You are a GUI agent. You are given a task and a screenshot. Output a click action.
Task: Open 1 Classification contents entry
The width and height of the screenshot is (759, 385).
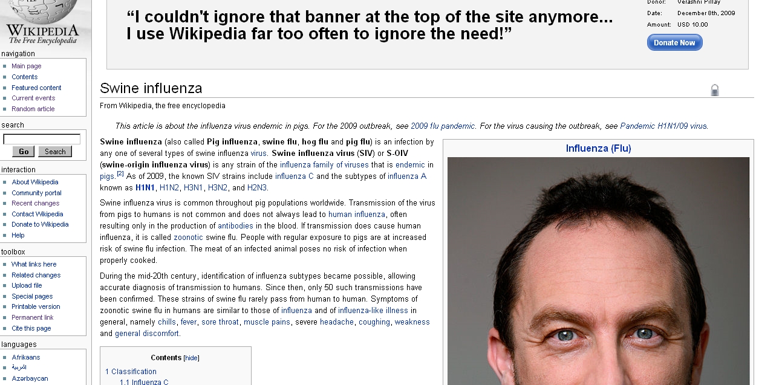coord(131,372)
